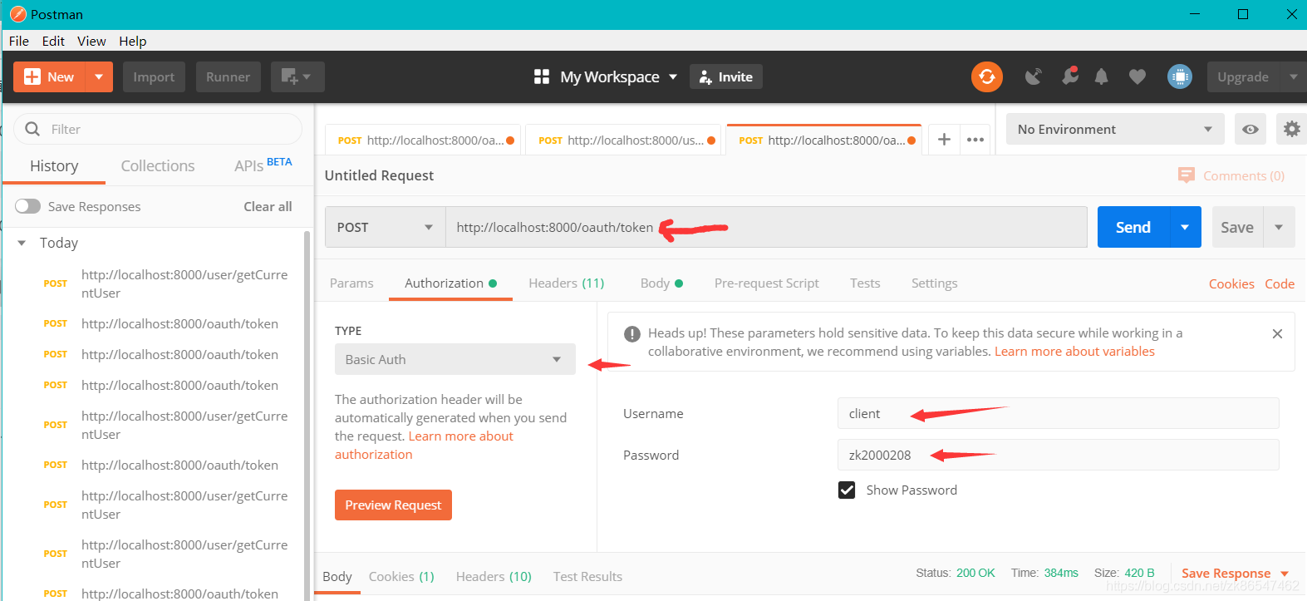1307x601 pixels.
Task: Toggle Save Responses switch
Action: click(x=27, y=206)
